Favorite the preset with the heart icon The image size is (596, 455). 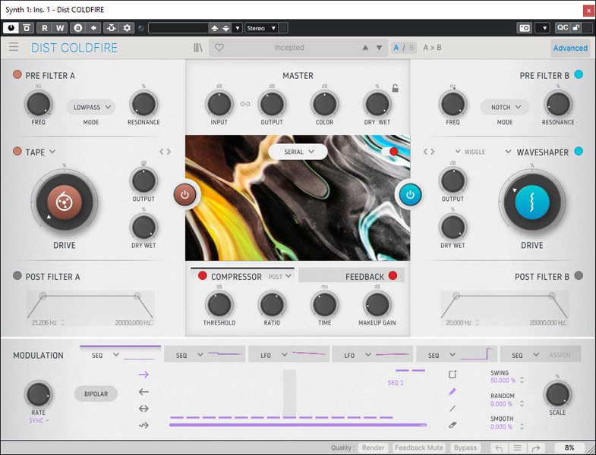click(219, 48)
